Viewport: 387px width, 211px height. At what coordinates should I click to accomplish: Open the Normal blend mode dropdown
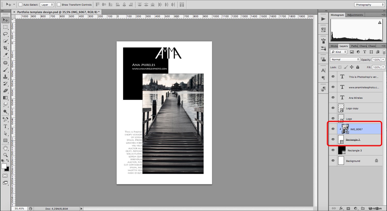tap(345, 59)
